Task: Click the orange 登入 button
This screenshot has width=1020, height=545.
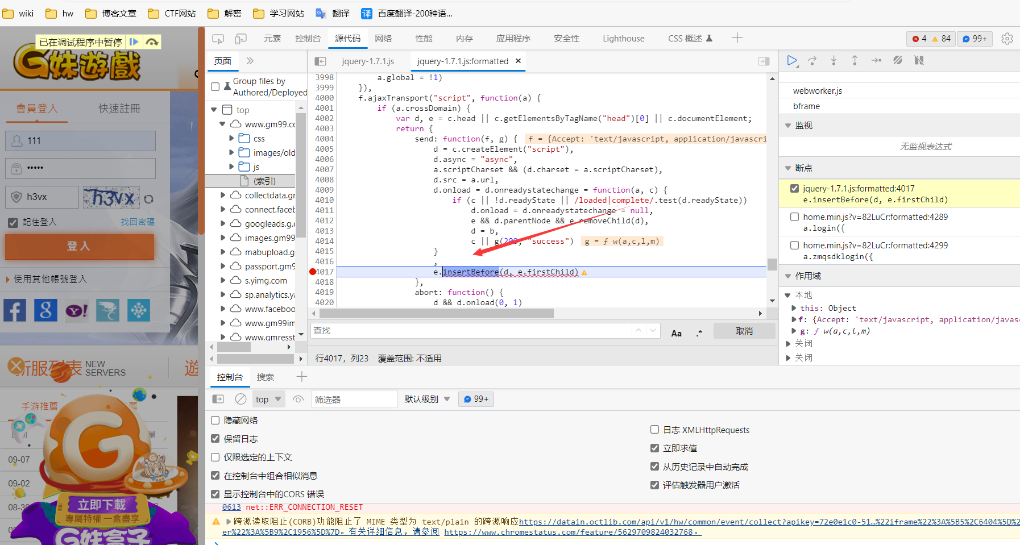Action: tap(79, 247)
